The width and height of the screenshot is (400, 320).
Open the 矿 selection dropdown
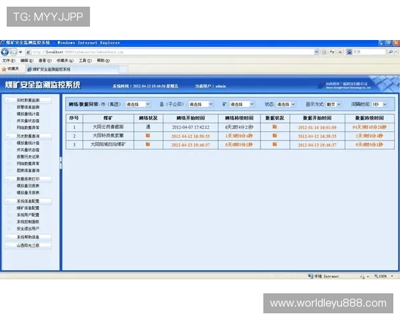242,104
